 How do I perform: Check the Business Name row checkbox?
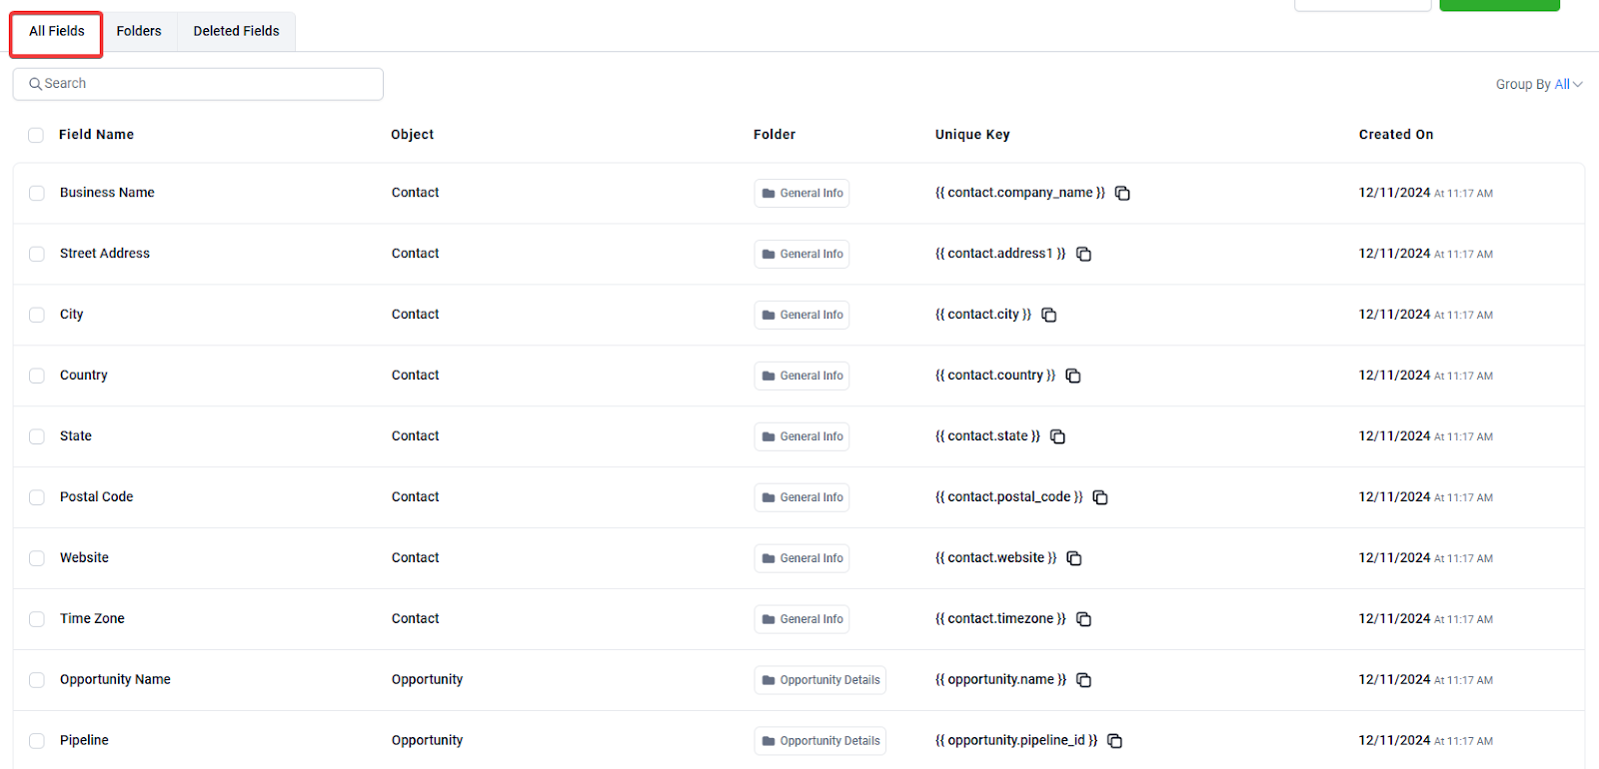coord(37,193)
